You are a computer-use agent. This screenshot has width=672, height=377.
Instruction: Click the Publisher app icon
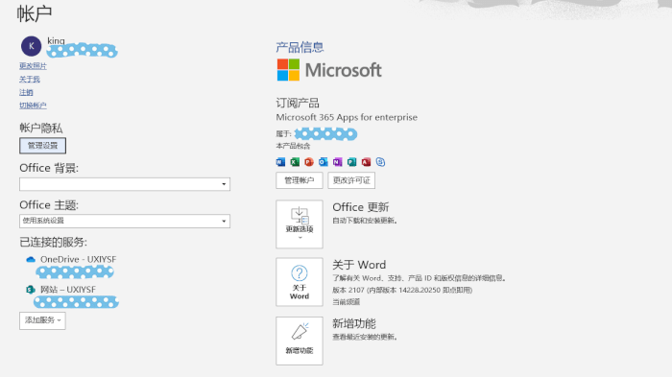[x=351, y=162]
